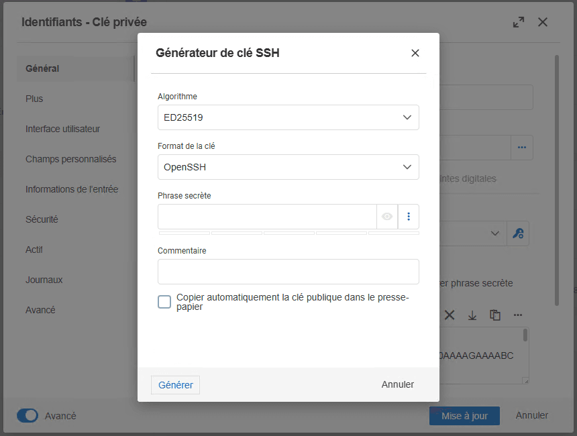577x436 pixels.
Task: Download the key with the down-arrow icon
Action: [472, 315]
